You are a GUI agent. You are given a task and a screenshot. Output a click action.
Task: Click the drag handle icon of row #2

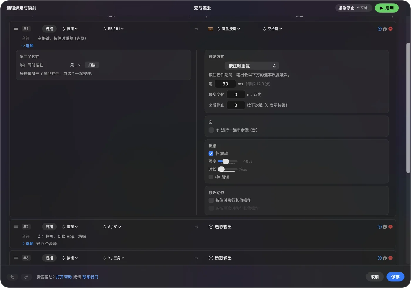coord(16,227)
